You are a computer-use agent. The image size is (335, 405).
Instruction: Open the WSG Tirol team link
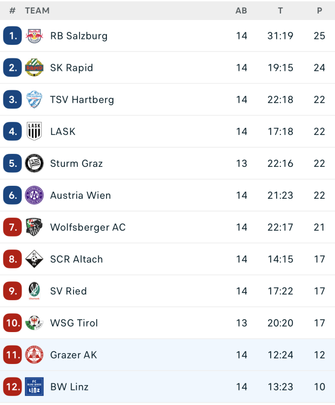pyautogui.click(x=74, y=323)
